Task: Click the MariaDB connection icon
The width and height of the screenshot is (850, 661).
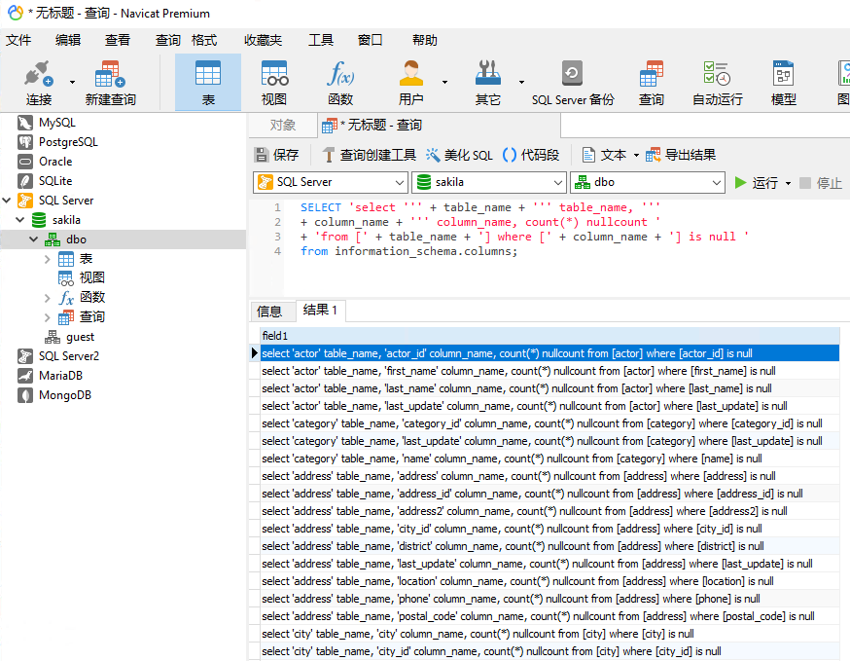Action: 25,376
